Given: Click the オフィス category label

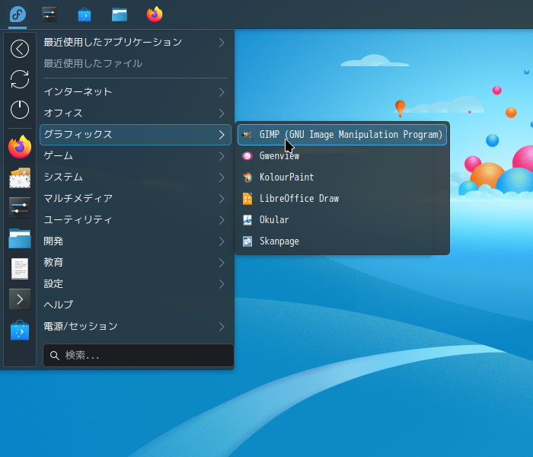Looking at the screenshot, I should (x=63, y=113).
